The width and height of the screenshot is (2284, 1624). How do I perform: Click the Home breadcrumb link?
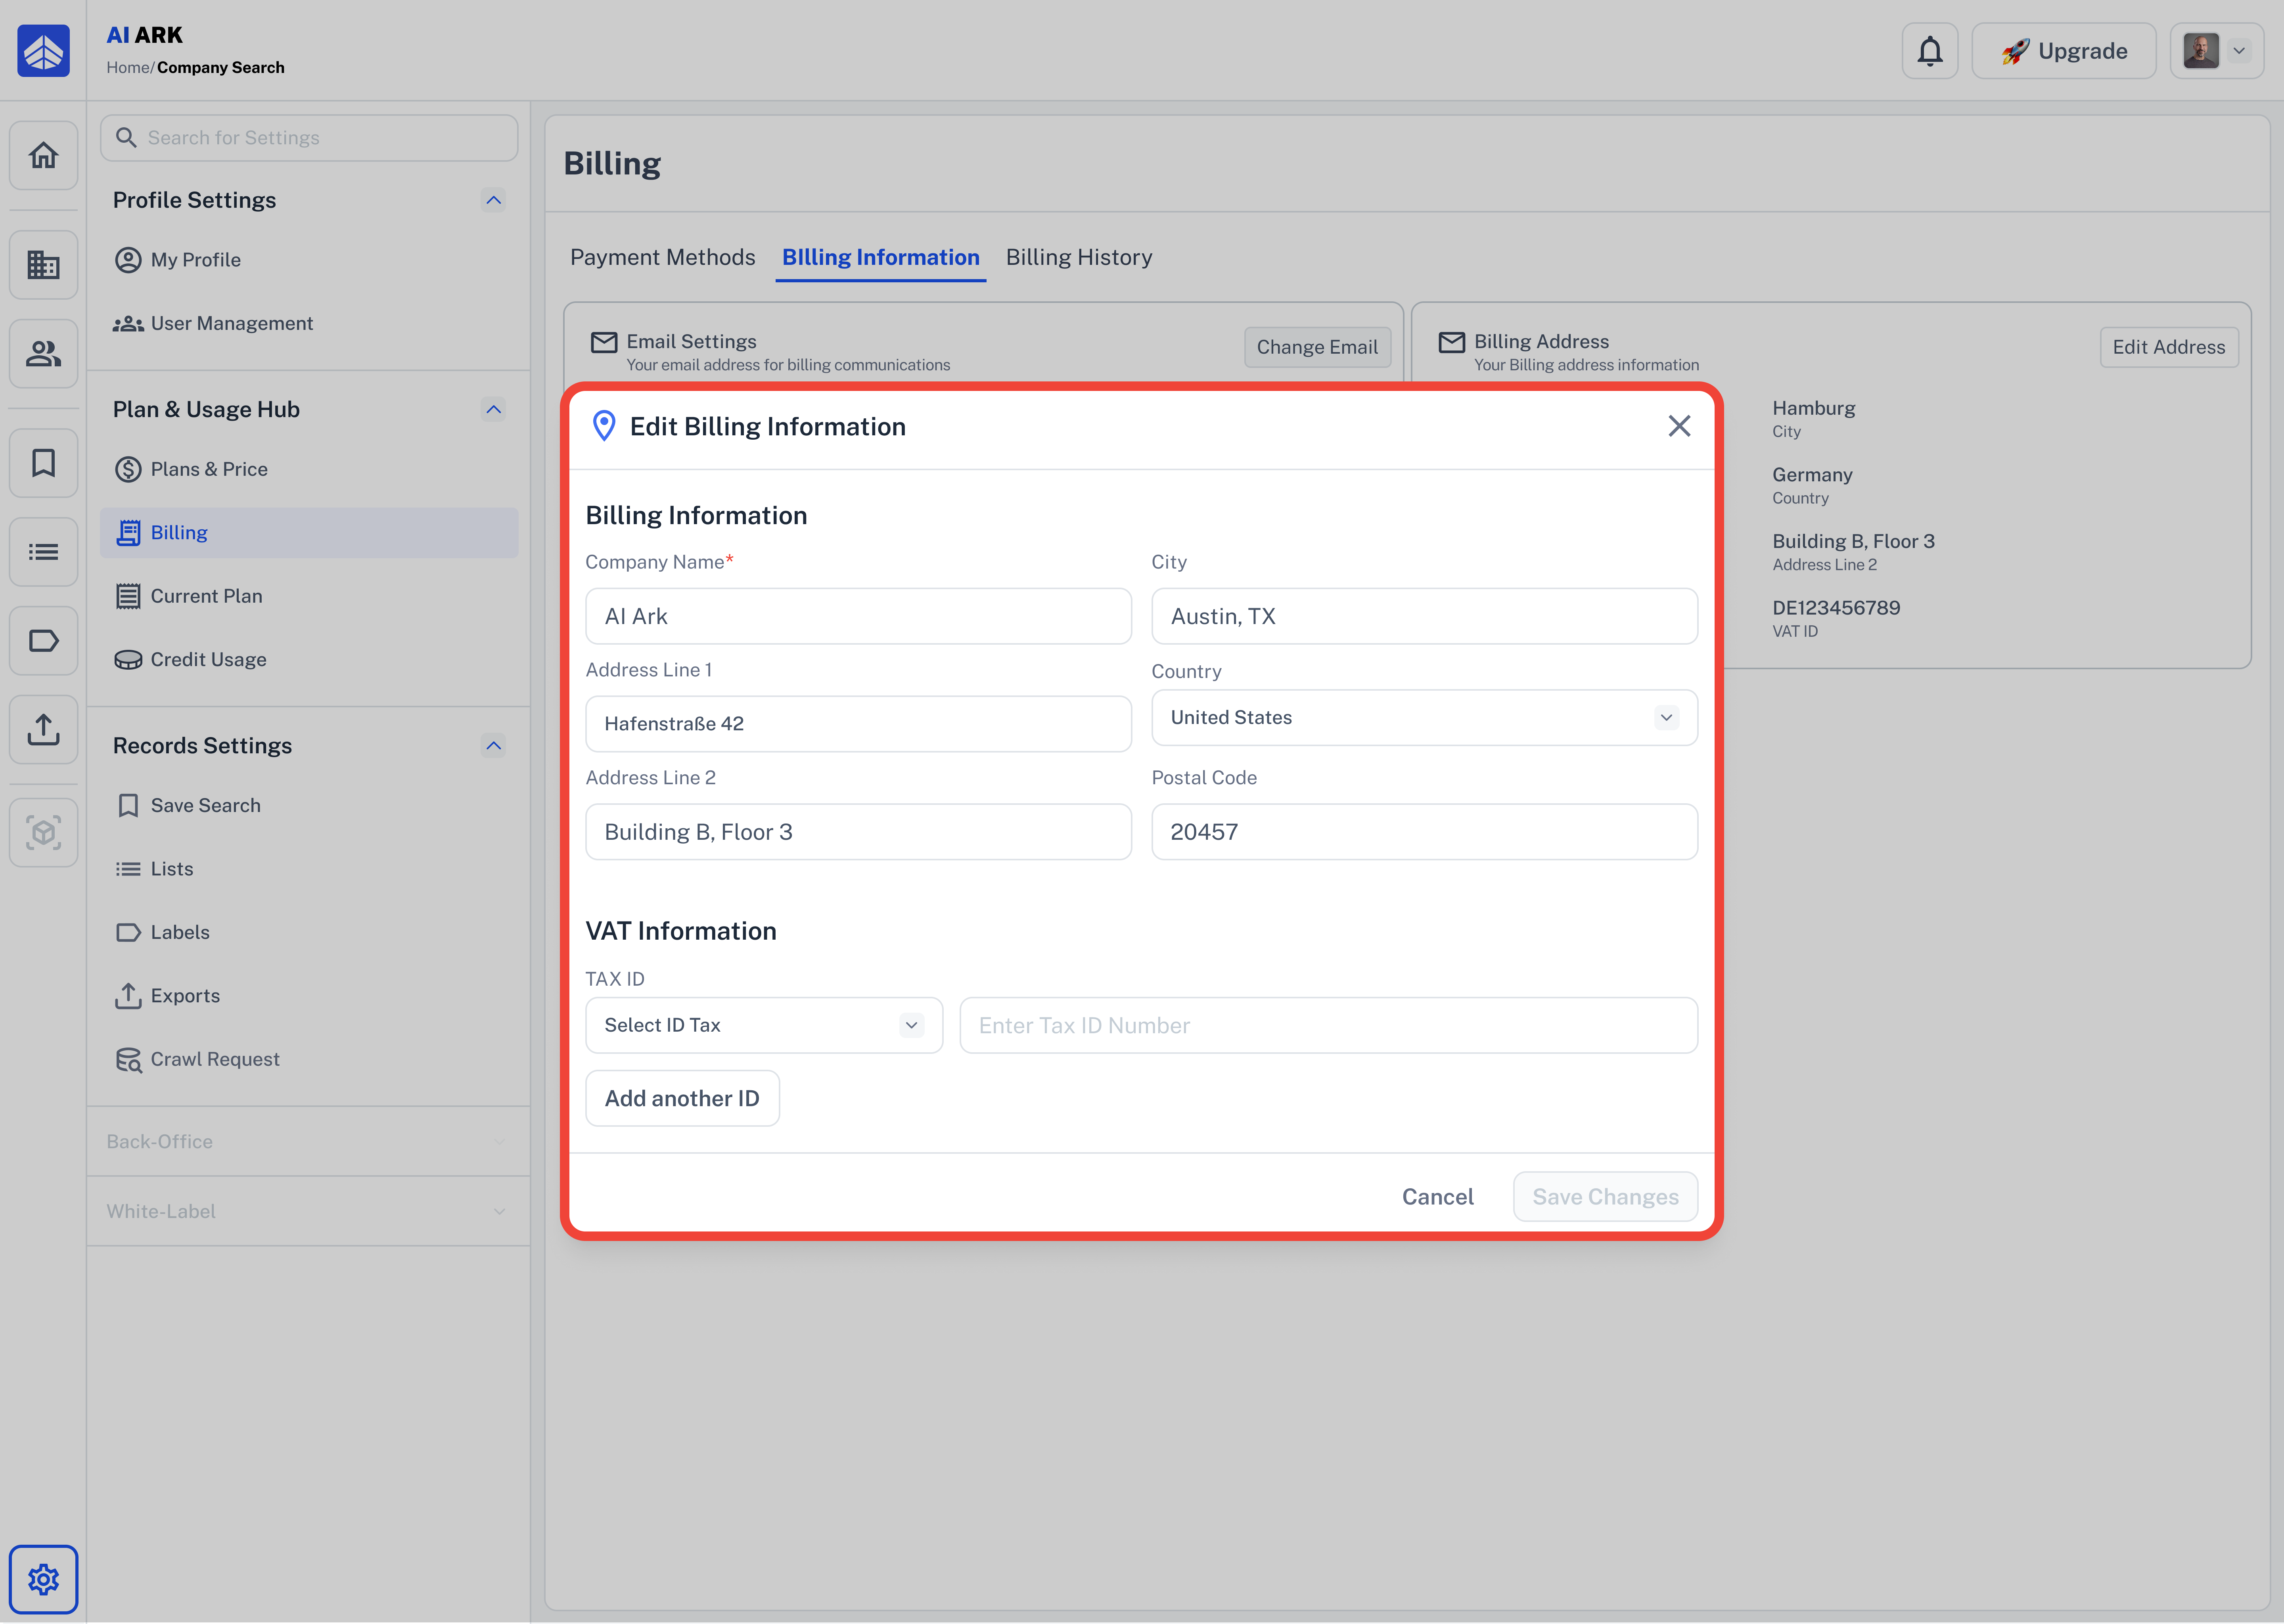pos(128,68)
